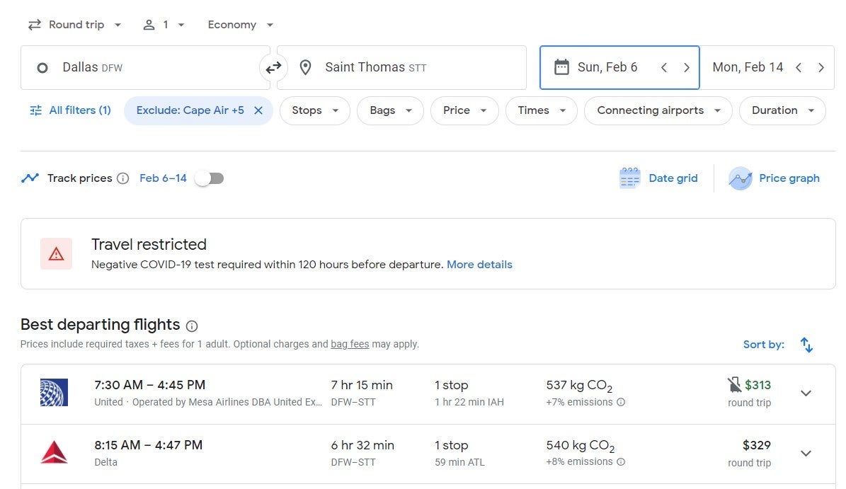
Task: Open the Connecting airports filter
Action: [x=658, y=110]
